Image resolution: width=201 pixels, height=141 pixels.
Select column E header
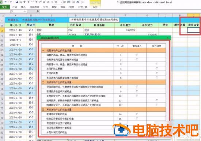point(99,15)
